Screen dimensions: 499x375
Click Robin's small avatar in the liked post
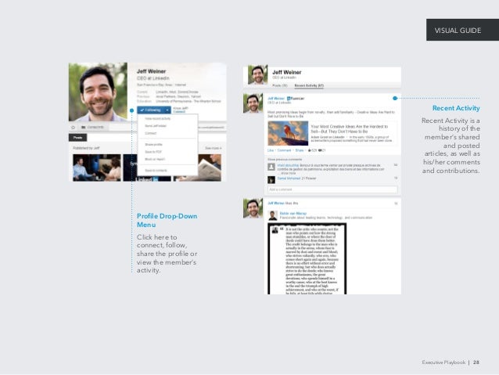click(x=273, y=215)
